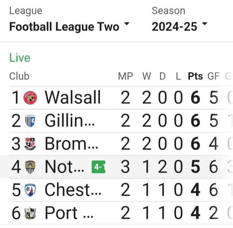Click the MP column header
This screenshot has width=233, height=228.
coord(125,76)
